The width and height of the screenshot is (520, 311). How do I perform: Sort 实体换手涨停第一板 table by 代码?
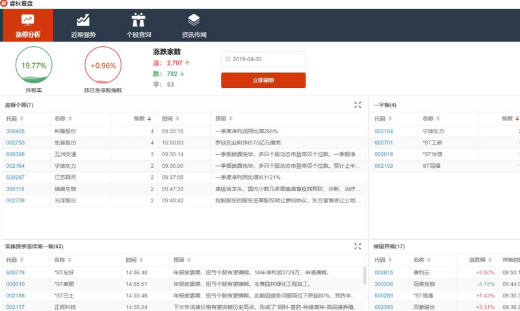click(21, 260)
